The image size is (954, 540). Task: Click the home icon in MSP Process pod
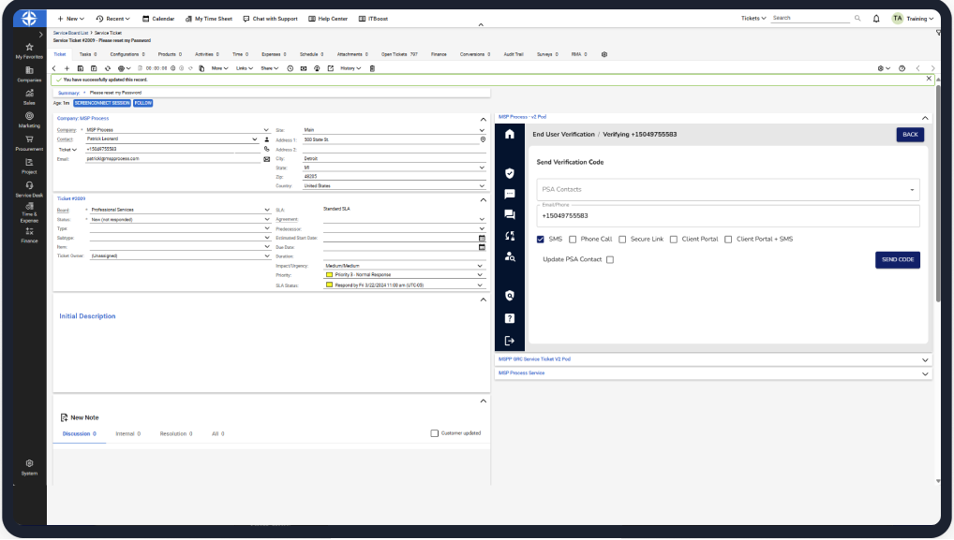[509, 135]
